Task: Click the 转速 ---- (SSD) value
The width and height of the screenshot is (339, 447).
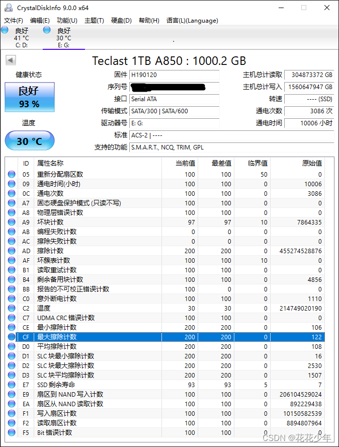Action: click(x=309, y=99)
